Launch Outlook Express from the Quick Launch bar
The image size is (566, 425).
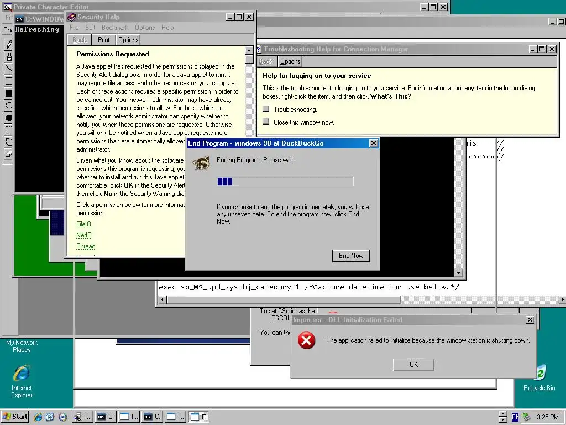pos(50,417)
